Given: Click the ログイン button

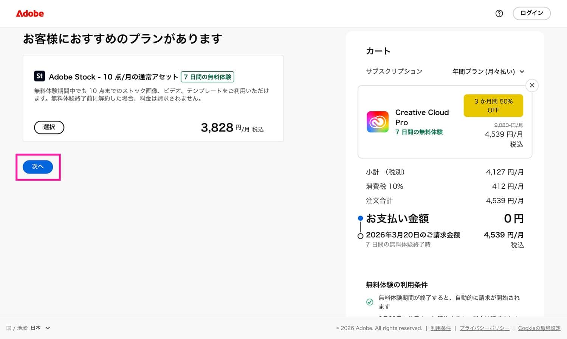Looking at the screenshot, I should click(531, 13).
